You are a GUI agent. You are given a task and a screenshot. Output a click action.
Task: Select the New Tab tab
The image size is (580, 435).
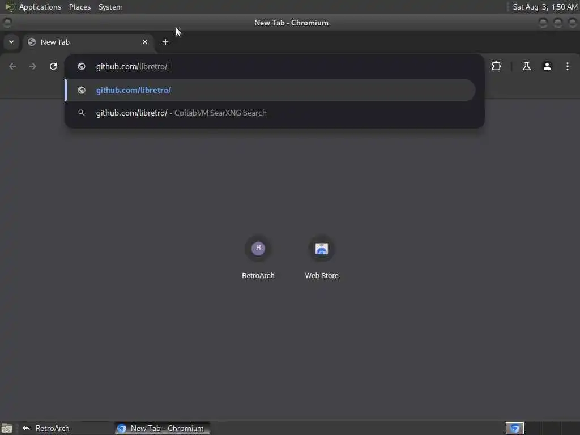pyautogui.click(x=88, y=42)
